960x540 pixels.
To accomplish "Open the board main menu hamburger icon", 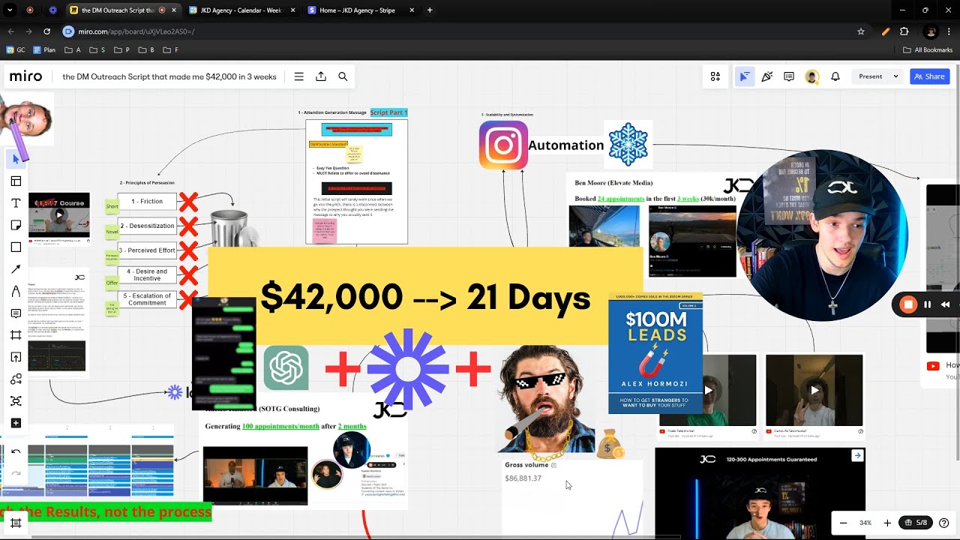I will (298, 76).
